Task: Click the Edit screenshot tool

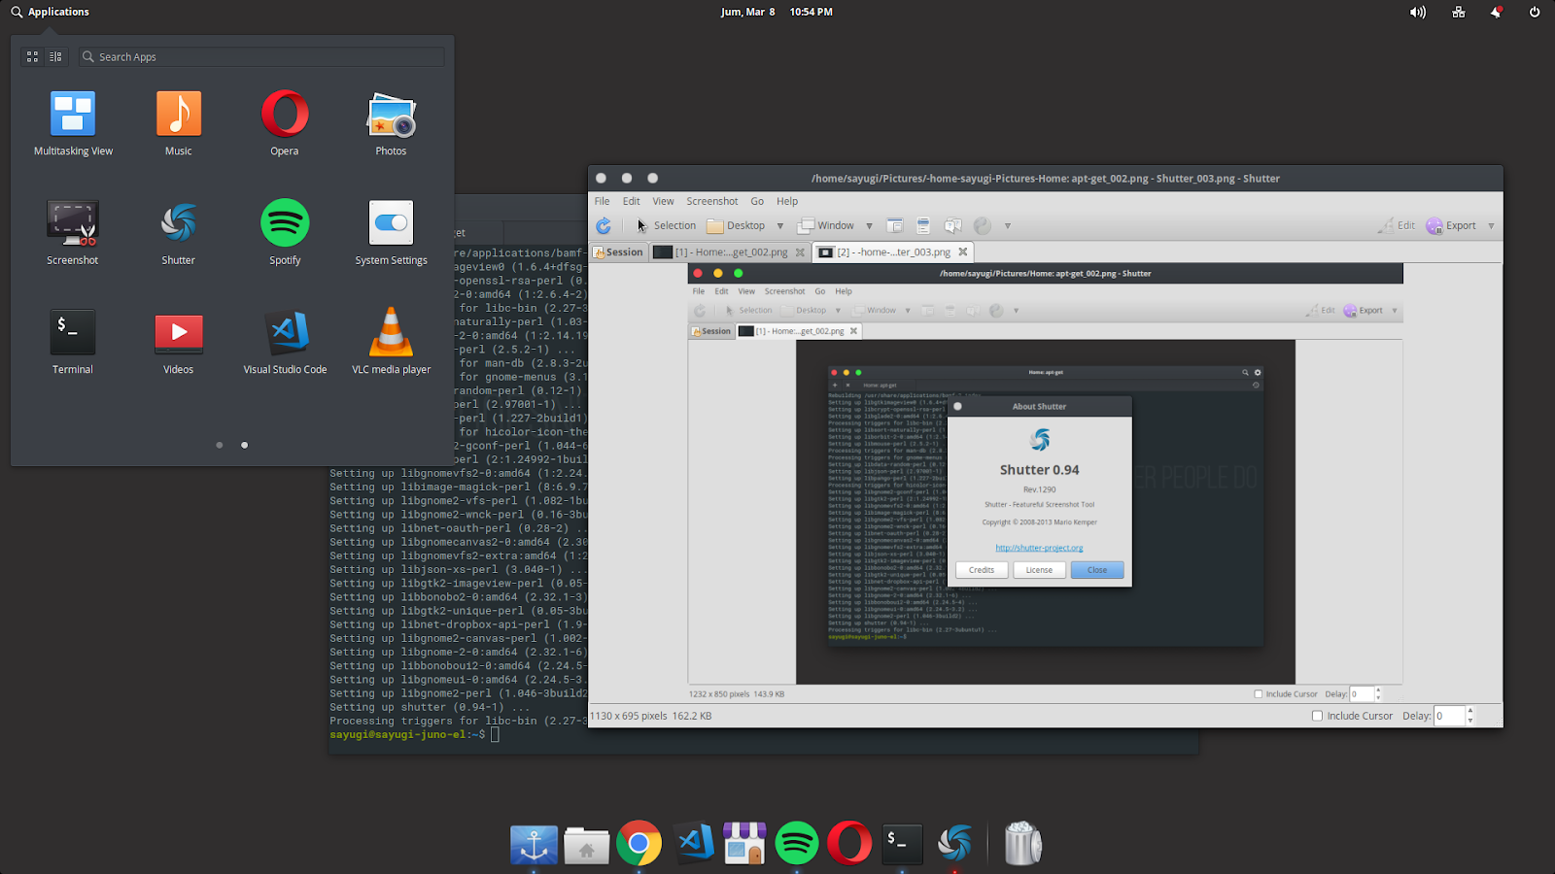Action: (x=1397, y=225)
